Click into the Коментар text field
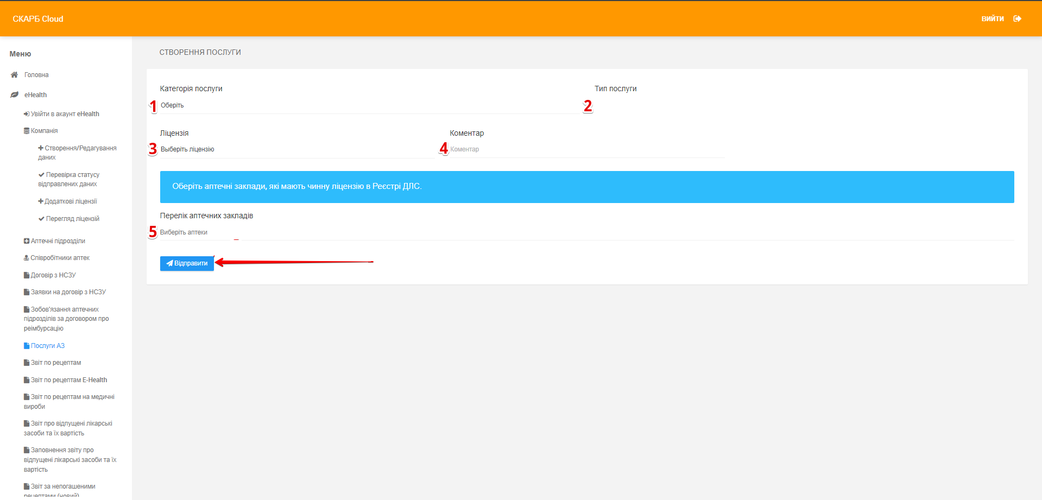 [586, 149]
